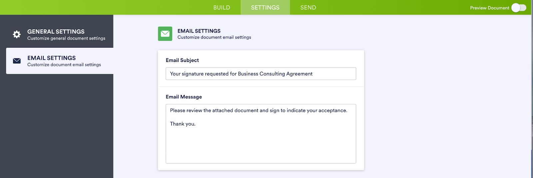This screenshot has height=178, width=533.
Task: Go to the SEND tab
Action: (308, 7)
